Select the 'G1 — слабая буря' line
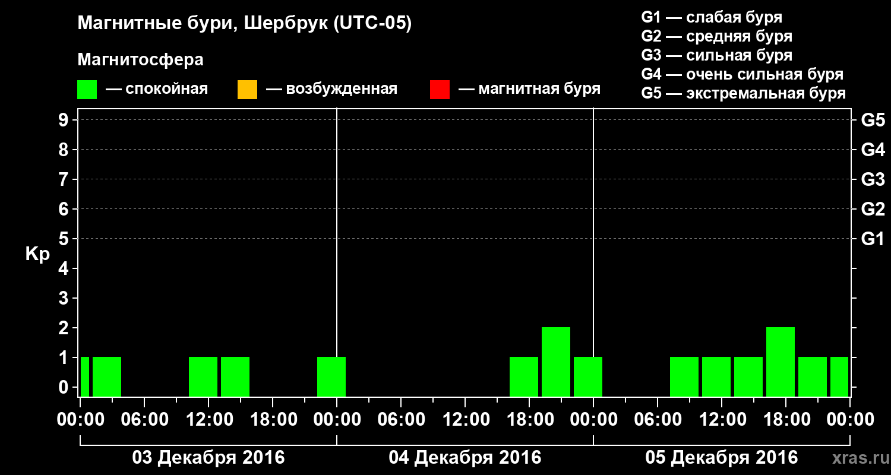The image size is (891, 475). (712, 17)
